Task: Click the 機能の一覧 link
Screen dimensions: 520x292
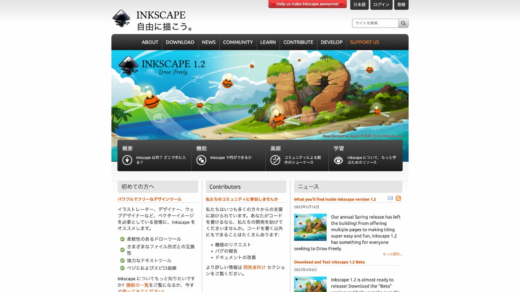Action: 137,285
